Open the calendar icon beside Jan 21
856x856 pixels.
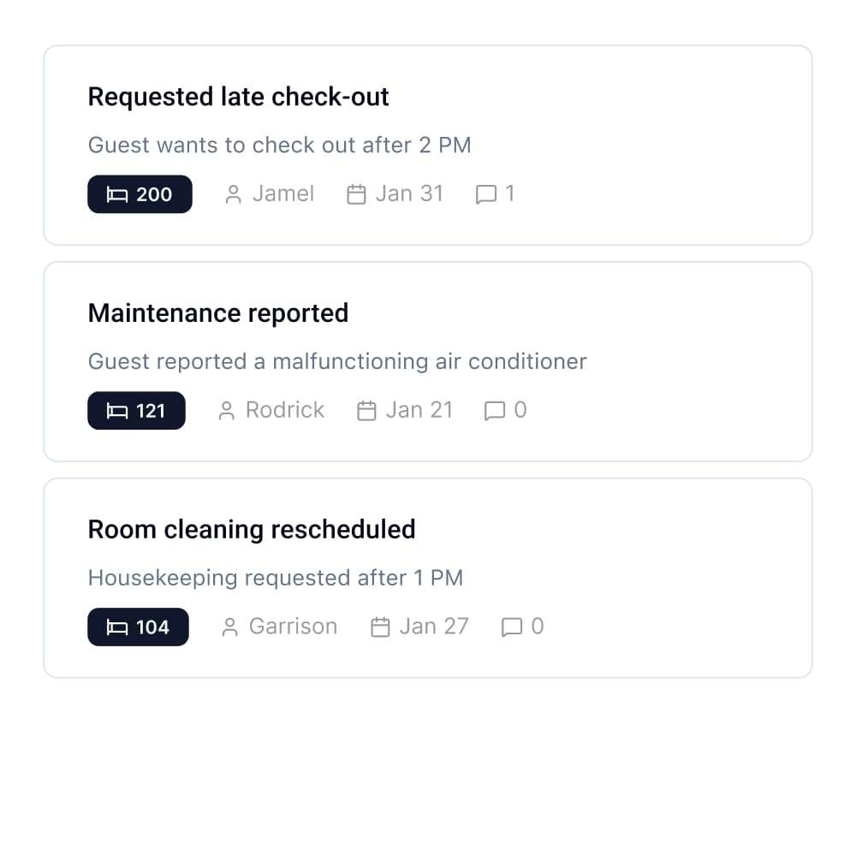366,410
